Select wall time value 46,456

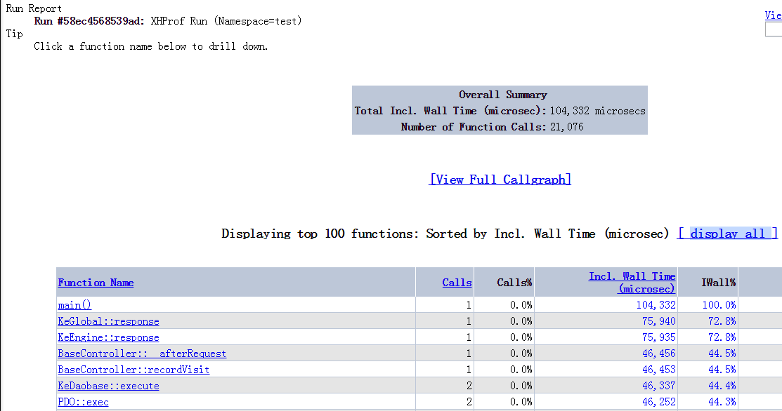[x=659, y=353]
